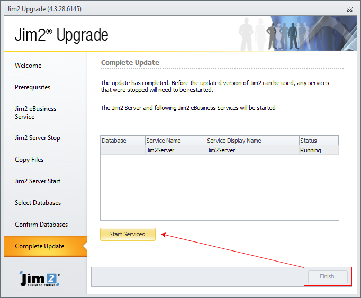
Task: Select the Welcome step in sidebar
Action: click(x=28, y=66)
